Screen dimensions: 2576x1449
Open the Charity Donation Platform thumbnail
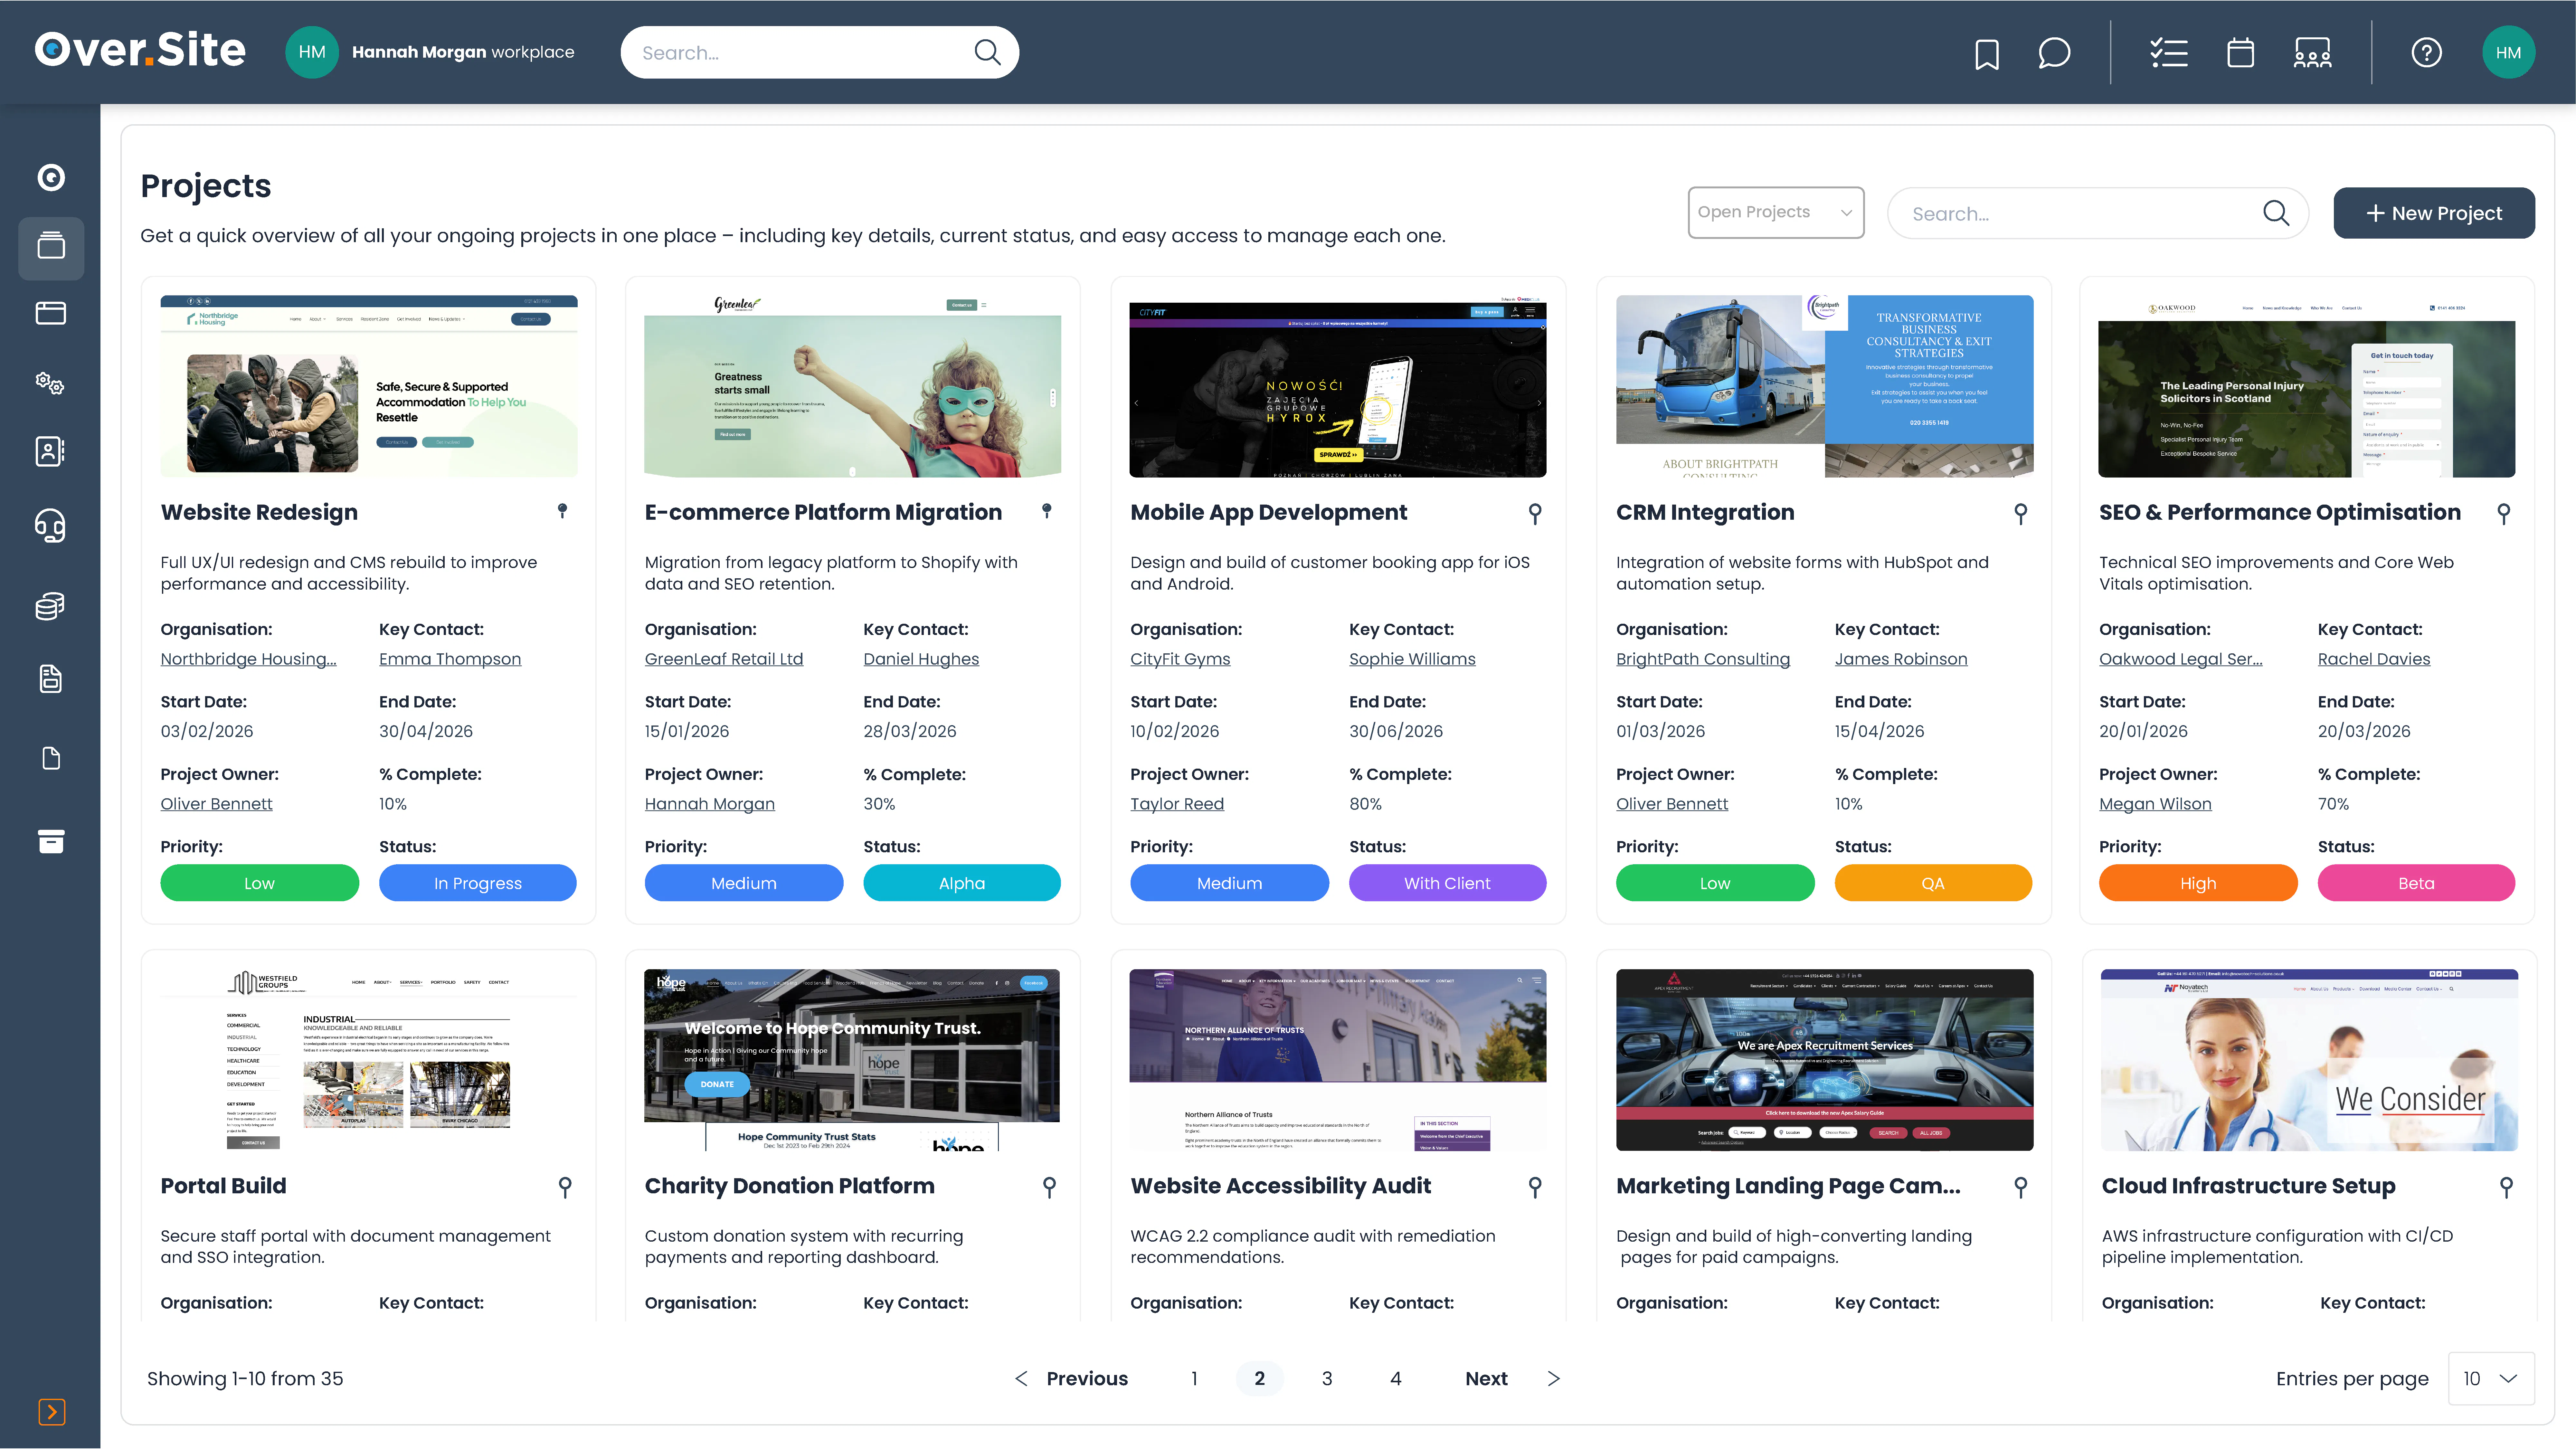pyautogui.click(x=852, y=1060)
